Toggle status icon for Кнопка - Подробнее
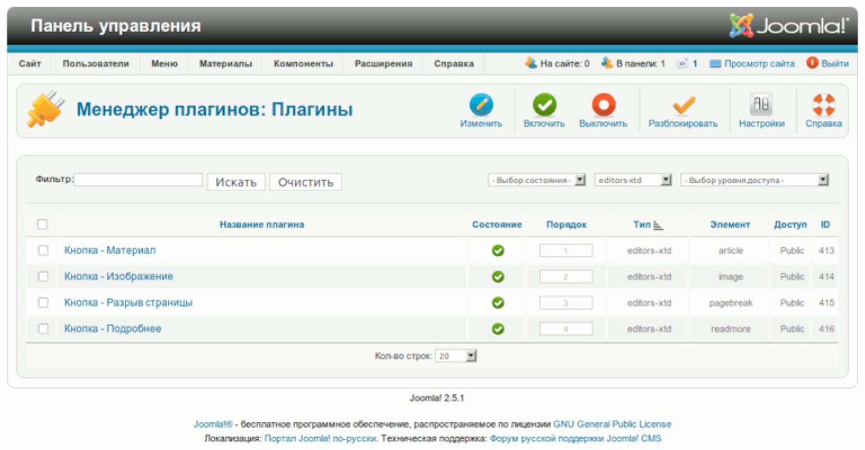Image resolution: width=865 pixels, height=450 pixels. coord(498,329)
